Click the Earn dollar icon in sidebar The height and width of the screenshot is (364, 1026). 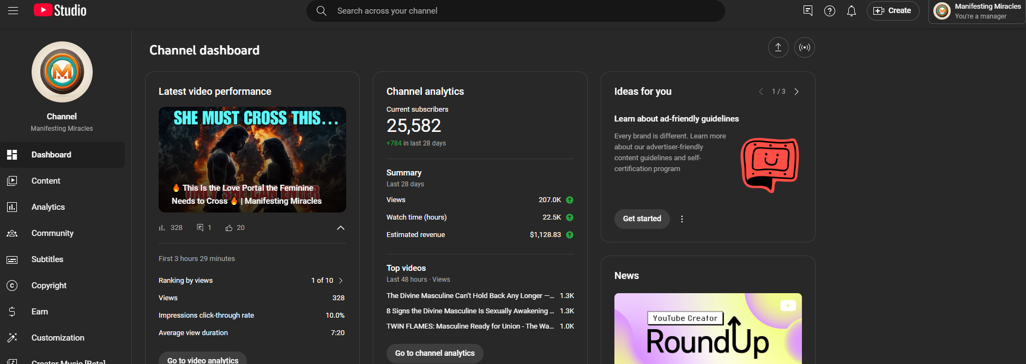click(12, 312)
